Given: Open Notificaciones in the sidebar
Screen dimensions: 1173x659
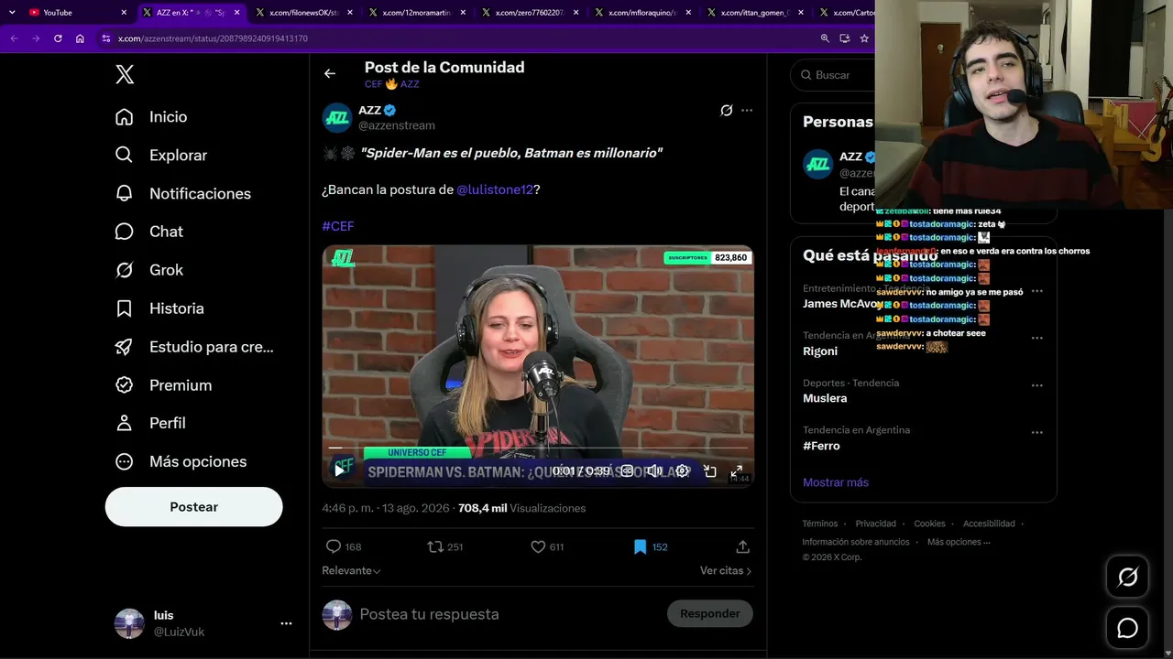Looking at the screenshot, I should pyautogui.click(x=183, y=194).
